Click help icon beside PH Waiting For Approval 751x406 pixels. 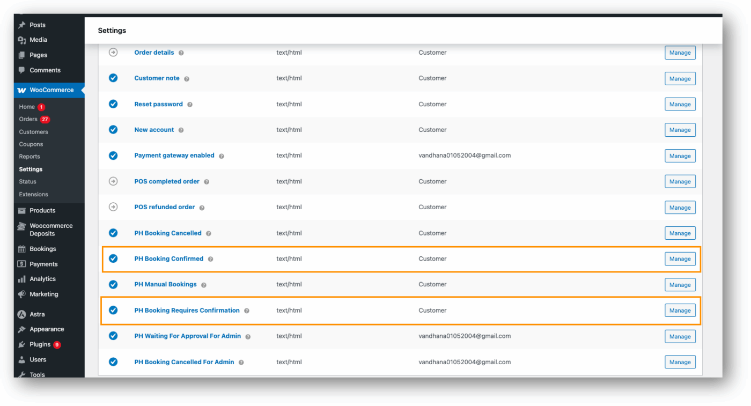tap(248, 337)
